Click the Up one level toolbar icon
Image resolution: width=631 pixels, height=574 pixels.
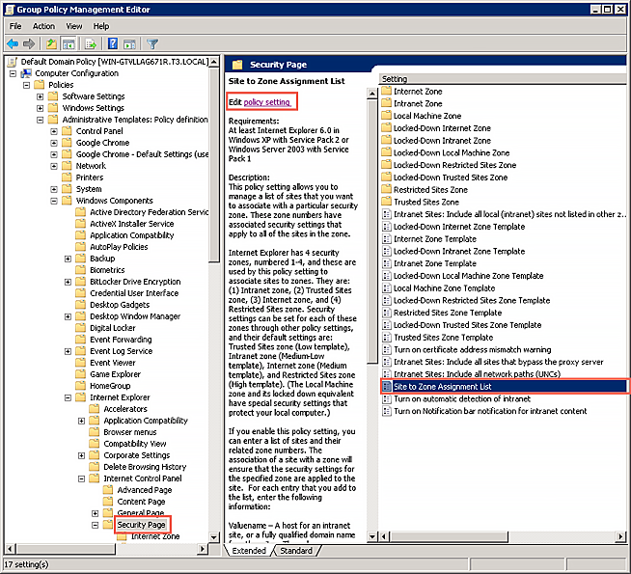(x=50, y=43)
